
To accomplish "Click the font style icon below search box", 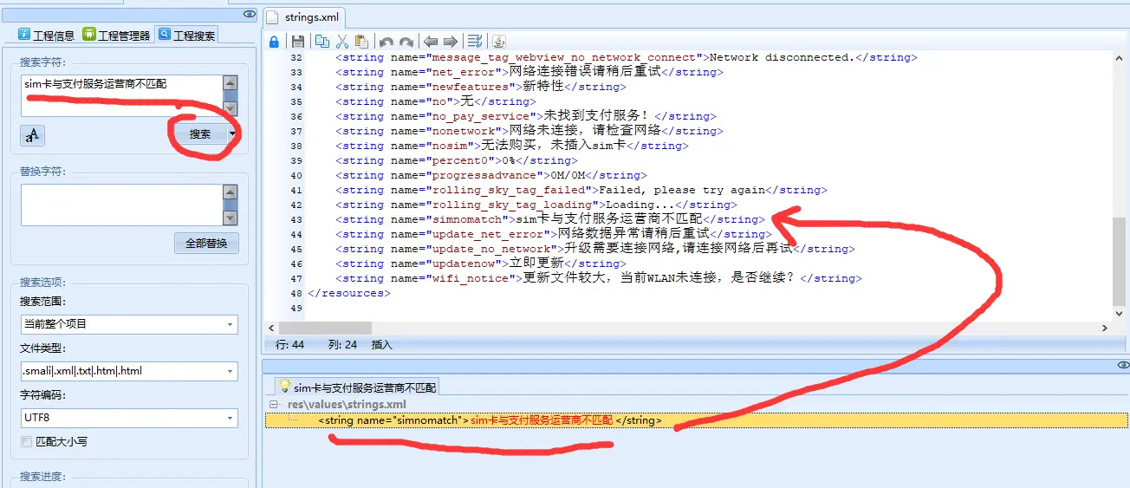I will click(32, 135).
